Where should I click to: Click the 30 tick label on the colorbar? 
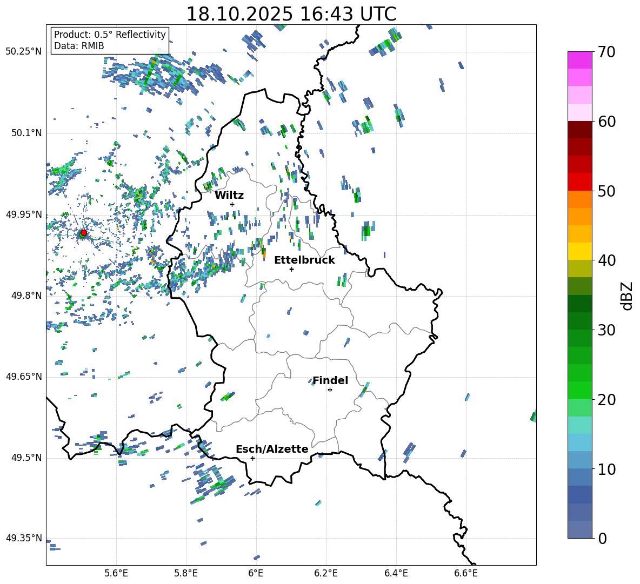point(608,330)
